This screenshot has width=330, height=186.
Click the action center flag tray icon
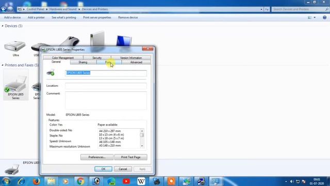tap(304, 181)
